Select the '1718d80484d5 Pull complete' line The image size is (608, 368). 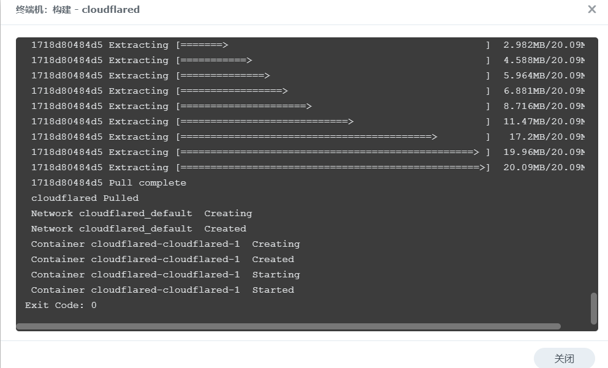(x=108, y=182)
